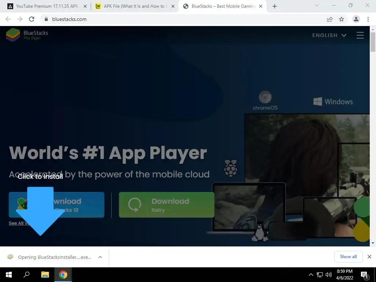Screen dimensions: 376x282
Task: Click the Raspberry Pi icon
Action: (231, 168)
